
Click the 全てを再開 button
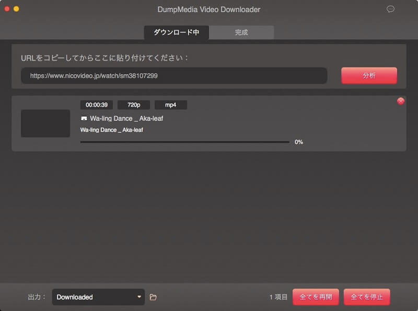[316, 297]
